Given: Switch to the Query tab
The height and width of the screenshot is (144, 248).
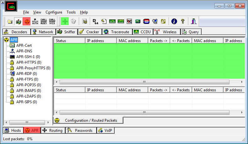Looking at the screenshot, I should pos(191,32).
